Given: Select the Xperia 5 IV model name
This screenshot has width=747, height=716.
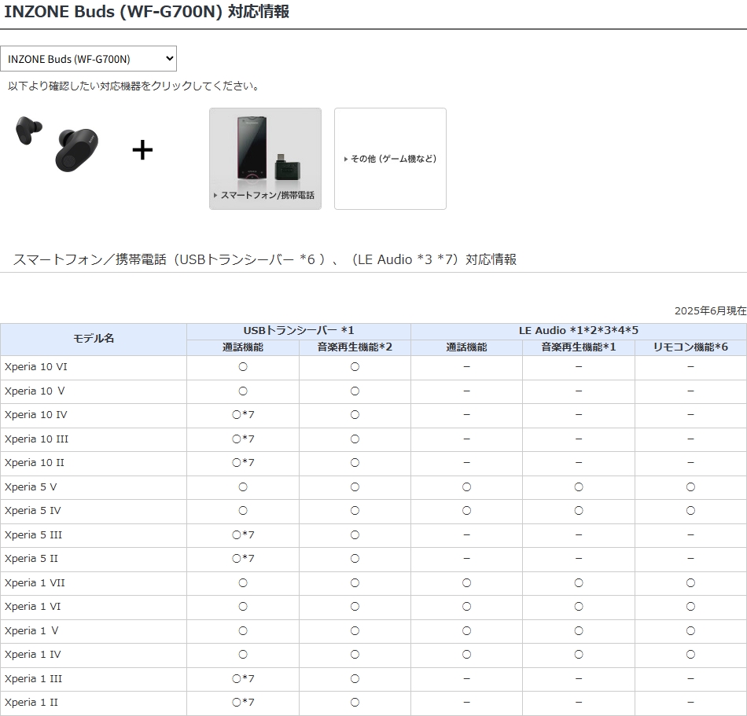Looking at the screenshot, I should pyautogui.click(x=32, y=512).
